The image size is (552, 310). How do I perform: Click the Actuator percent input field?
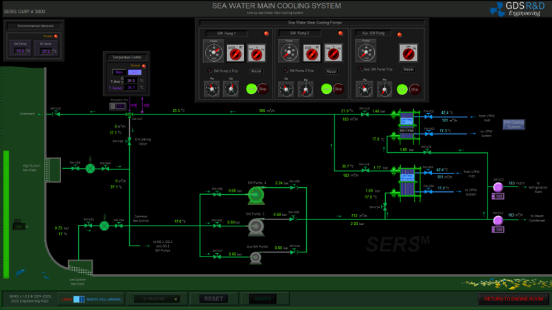tap(120, 106)
